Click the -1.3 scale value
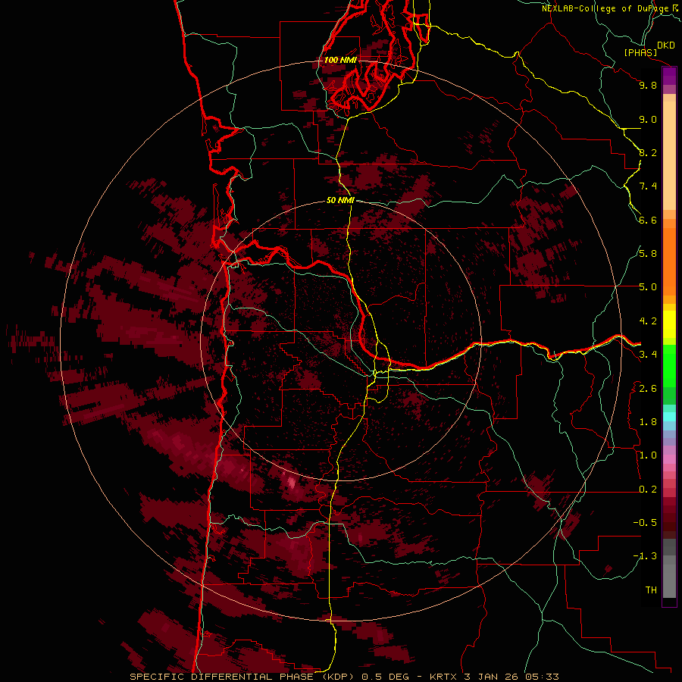 point(645,556)
